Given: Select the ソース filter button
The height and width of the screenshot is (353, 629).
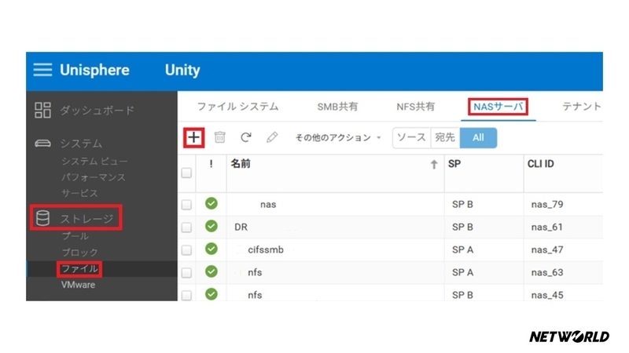Looking at the screenshot, I should (411, 138).
